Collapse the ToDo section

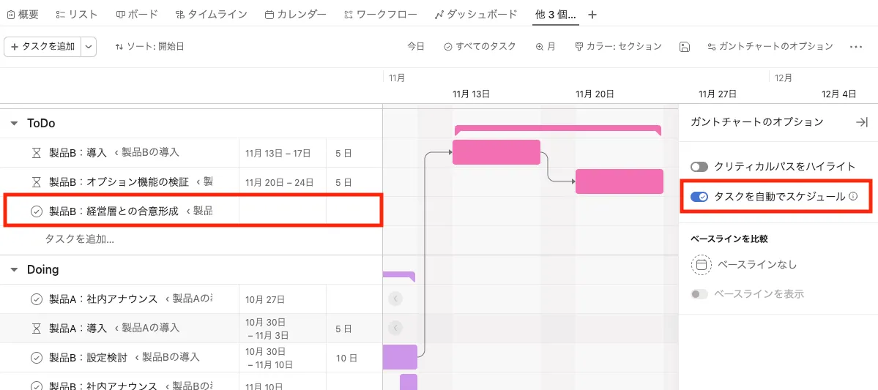[14, 124]
